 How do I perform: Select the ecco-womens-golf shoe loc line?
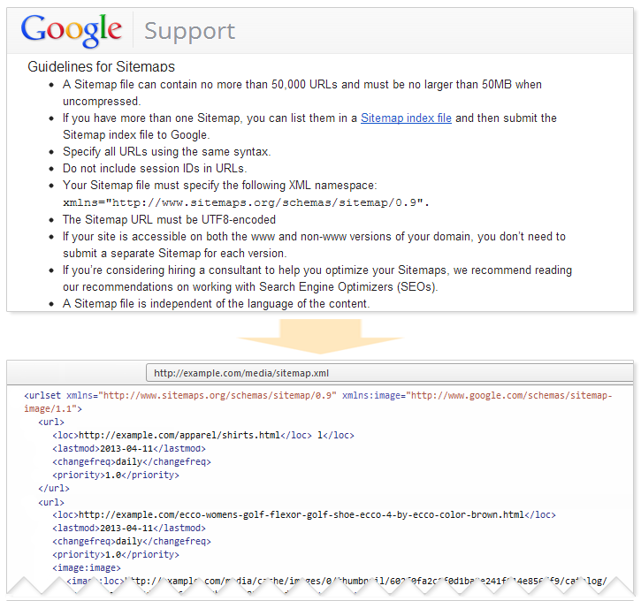pyautogui.click(x=303, y=514)
